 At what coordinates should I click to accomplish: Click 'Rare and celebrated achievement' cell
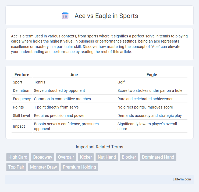152,99
